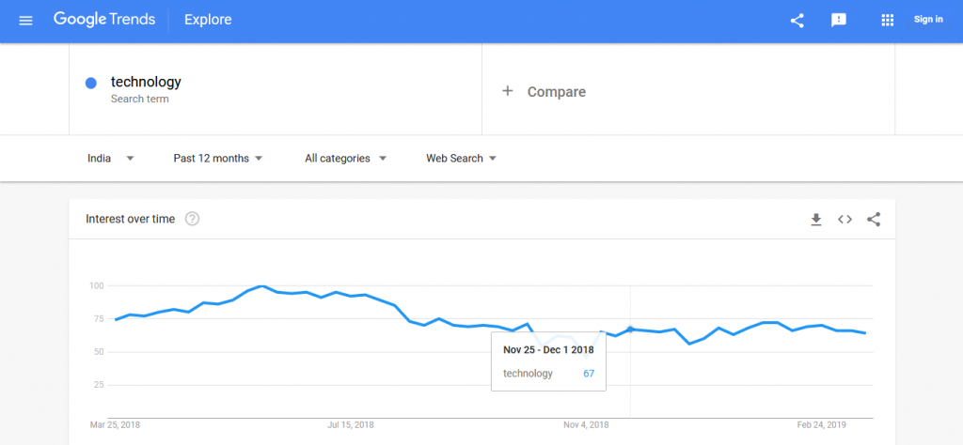
Task: Share the Interest over time chart
Action: click(x=874, y=220)
